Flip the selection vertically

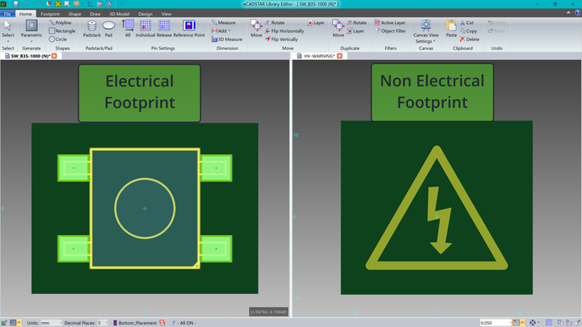pos(281,39)
